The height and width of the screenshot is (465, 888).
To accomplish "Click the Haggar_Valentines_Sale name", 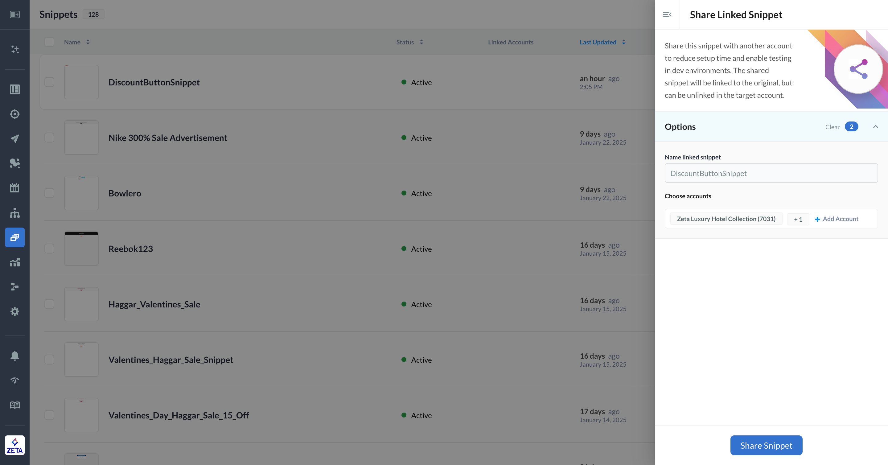I will click(x=154, y=304).
